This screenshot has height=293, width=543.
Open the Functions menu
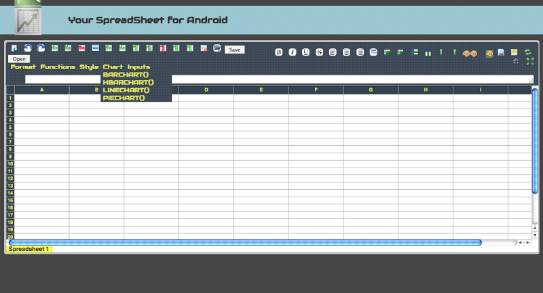[x=58, y=66]
